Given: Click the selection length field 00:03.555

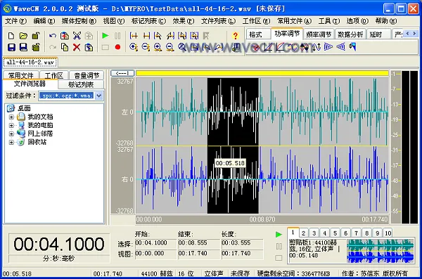Looking at the screenshot, I should pyautogui.click(x=242, y=243).
